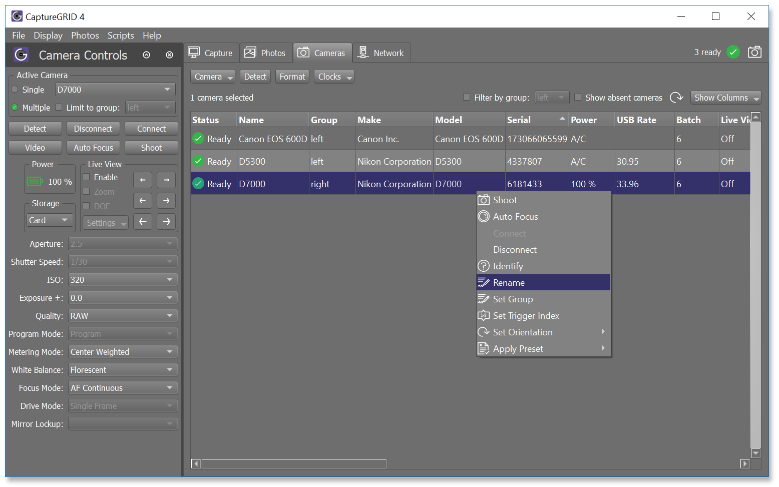Switch to the Network tab

tap(381, 53)
